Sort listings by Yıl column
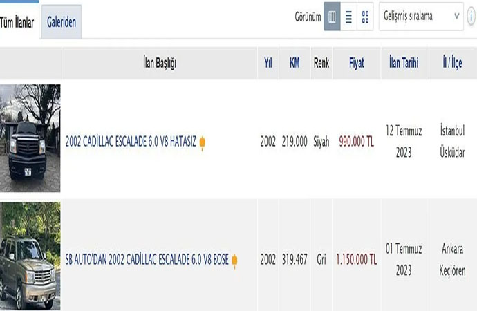This screenshot has height=311, width=477. [x=268, y=63]
